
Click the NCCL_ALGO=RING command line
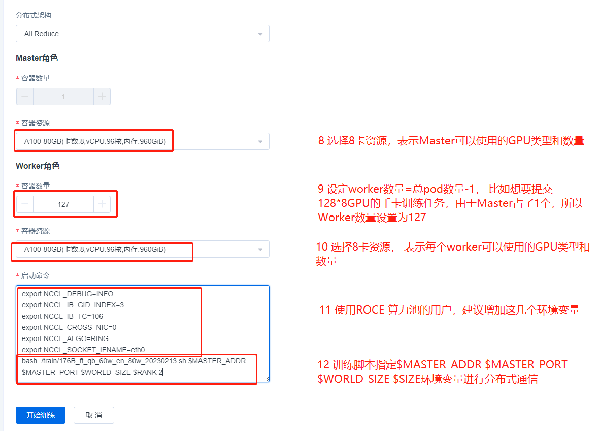(x=65, y=338)
